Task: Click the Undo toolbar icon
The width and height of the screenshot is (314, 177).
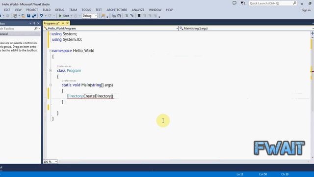Action: tap(41, 16)
